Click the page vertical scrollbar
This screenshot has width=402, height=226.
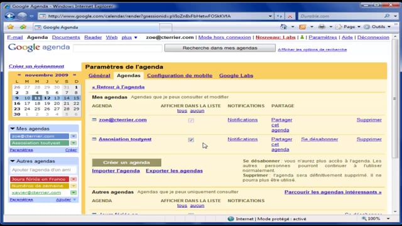[x=395, y=99]
